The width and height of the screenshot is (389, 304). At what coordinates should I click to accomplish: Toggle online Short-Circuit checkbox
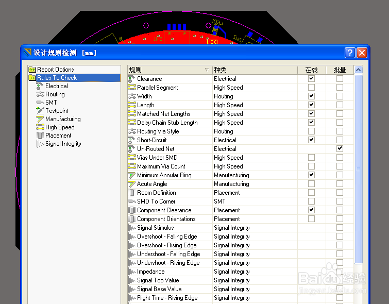coord(311,140)
